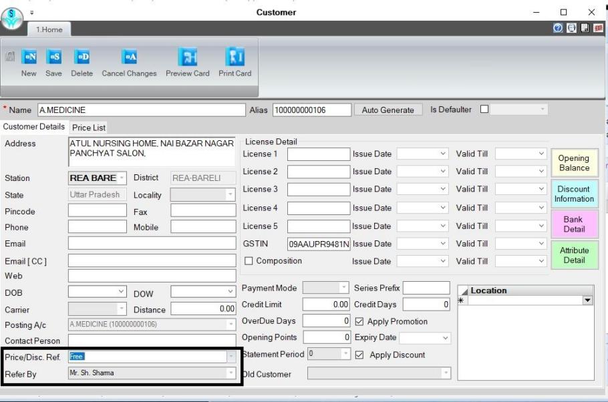Uncheck Apply Promotion
The width and height of the screenshot is (608, 402).
point(359,321)
